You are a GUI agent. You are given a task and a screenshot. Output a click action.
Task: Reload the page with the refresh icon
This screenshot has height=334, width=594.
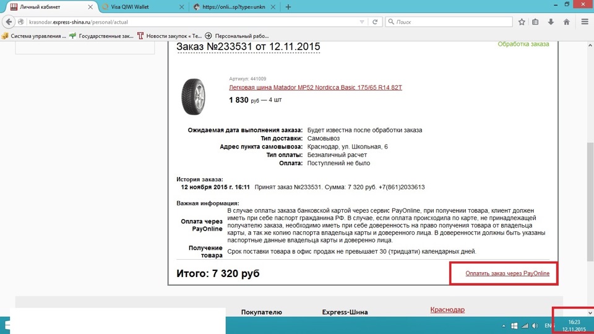375,22
